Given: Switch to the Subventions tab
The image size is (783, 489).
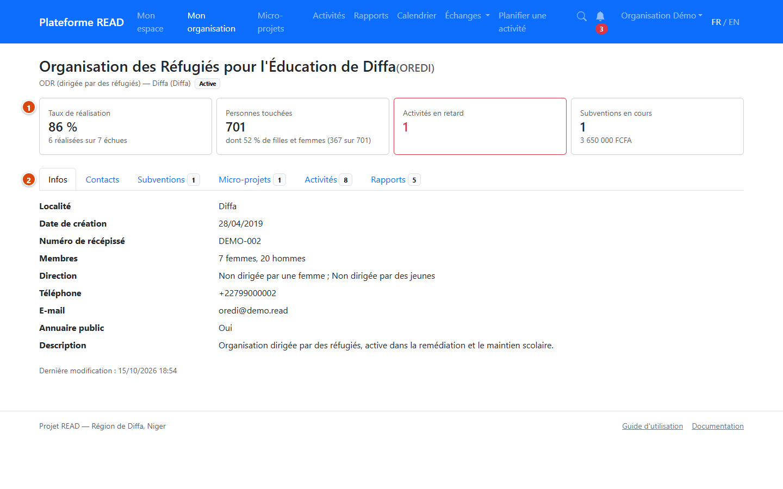Looking at the screenshot, I should pos(169,180).
